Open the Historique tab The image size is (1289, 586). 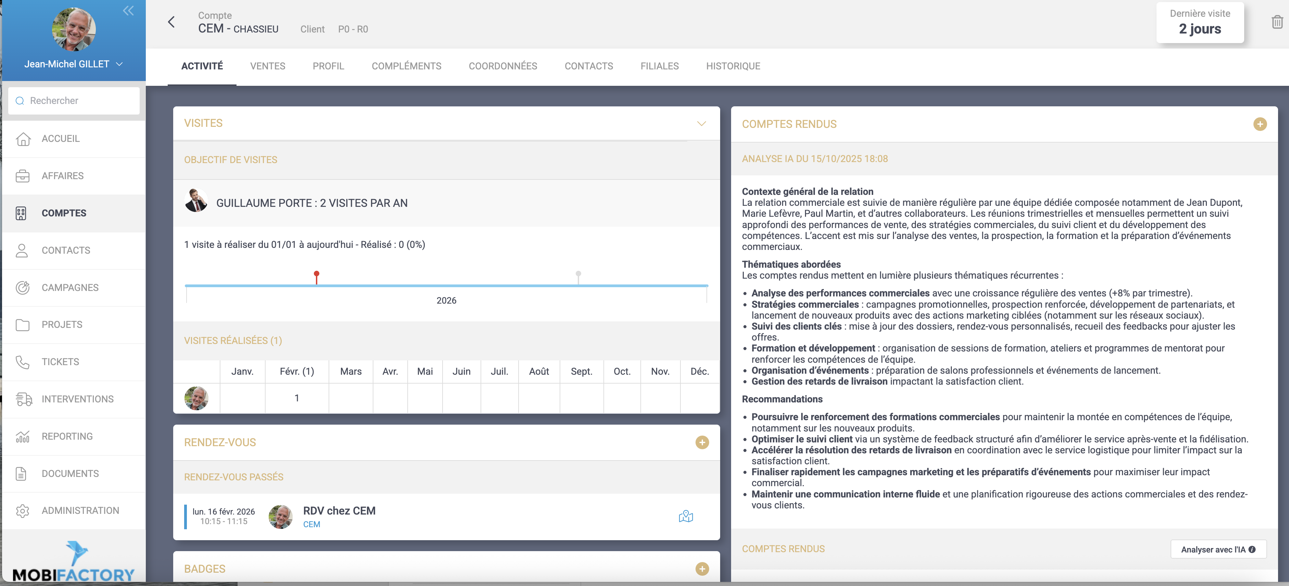point(732,66)
